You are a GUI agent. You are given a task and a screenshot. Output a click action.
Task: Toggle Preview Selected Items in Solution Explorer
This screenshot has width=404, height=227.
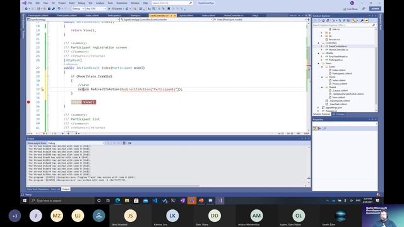(366, 21)
